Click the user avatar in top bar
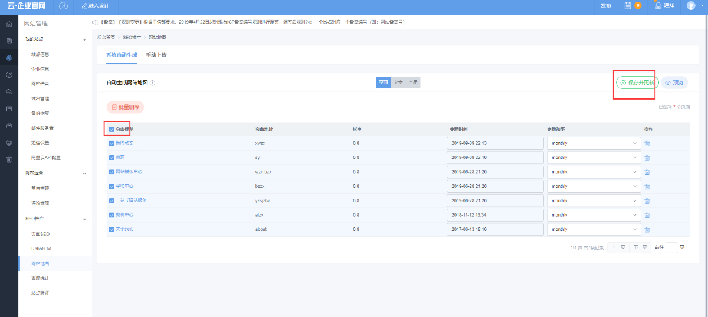The width and height of the screenshot is (708, 317). 691,6
